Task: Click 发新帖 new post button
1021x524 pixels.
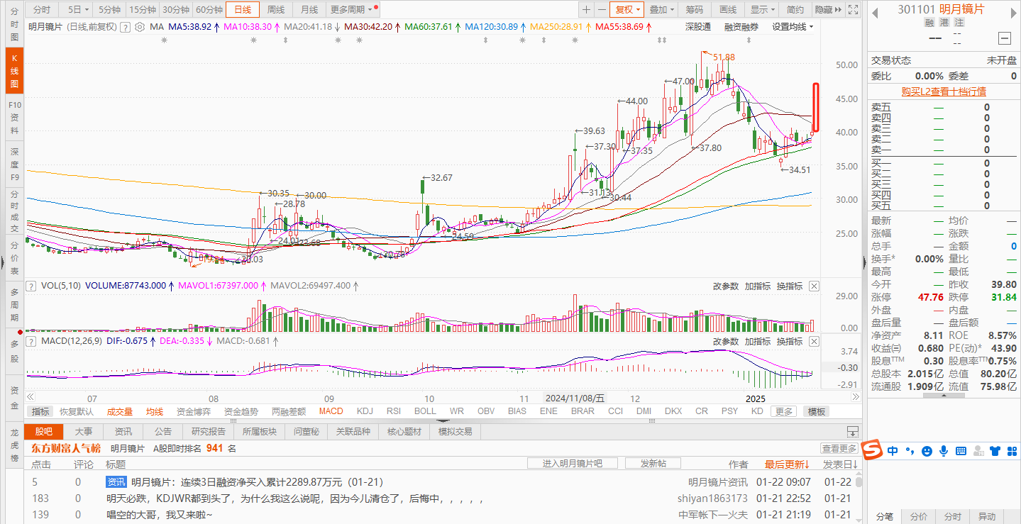Action: point(653,463)
